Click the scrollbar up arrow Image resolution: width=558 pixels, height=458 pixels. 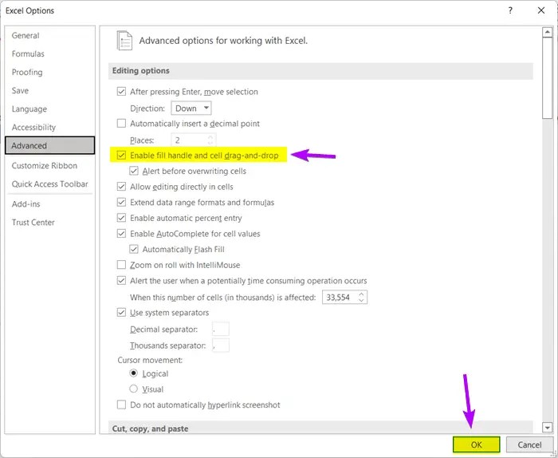[548, 32]
